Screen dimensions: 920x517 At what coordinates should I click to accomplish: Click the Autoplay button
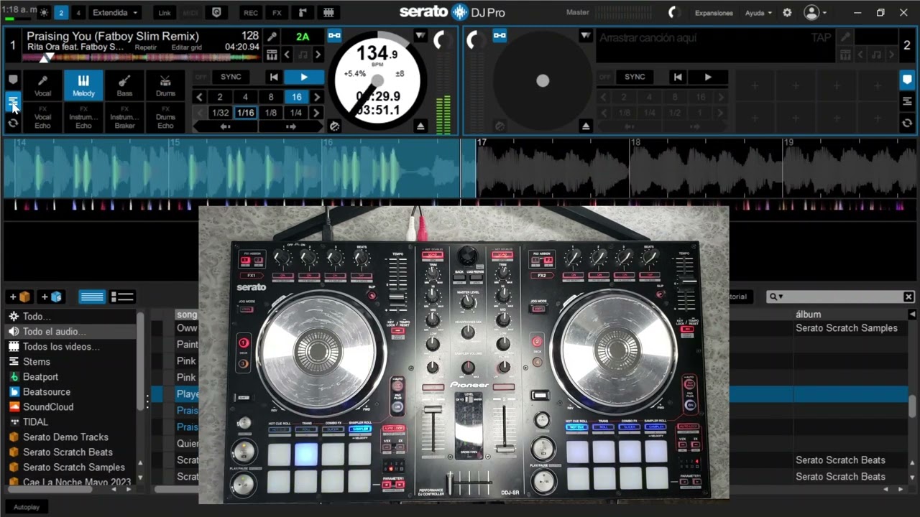pyautogui.click(x=27, y=507)
